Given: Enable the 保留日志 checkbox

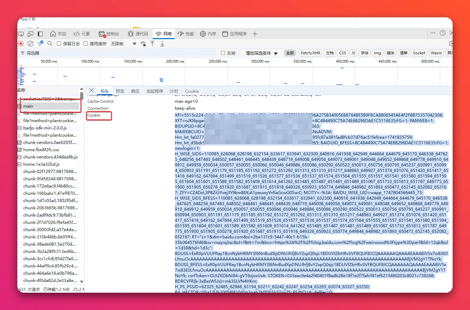Looking at the screenshot, I should [x=59, y=44].
